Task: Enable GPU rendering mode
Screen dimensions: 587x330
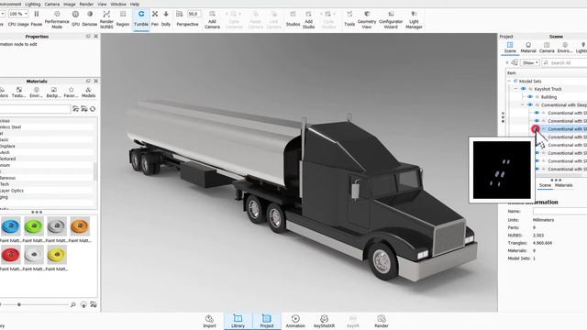Action: 75,18
